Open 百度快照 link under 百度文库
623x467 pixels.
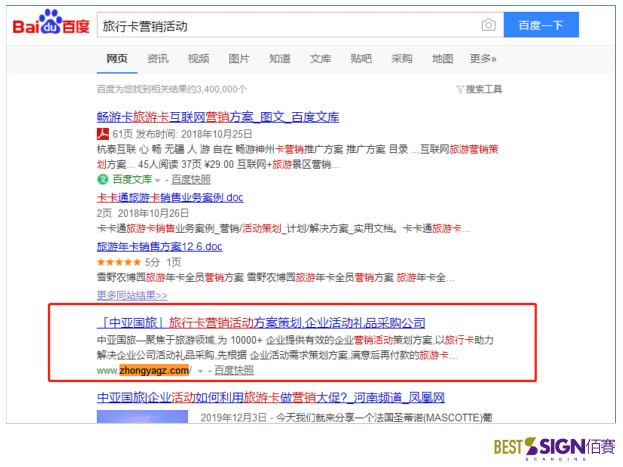[x=191, y=180]
